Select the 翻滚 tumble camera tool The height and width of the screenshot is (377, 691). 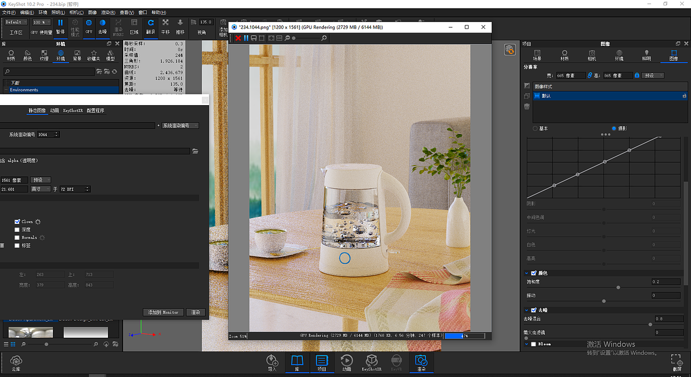(151, 26)
